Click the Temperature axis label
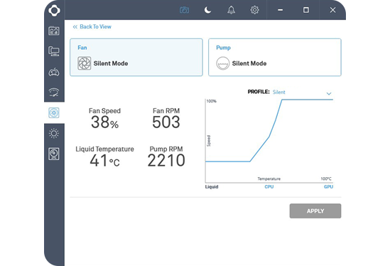The width and height of the screenshot is (390, 266). tap(269, 179)
